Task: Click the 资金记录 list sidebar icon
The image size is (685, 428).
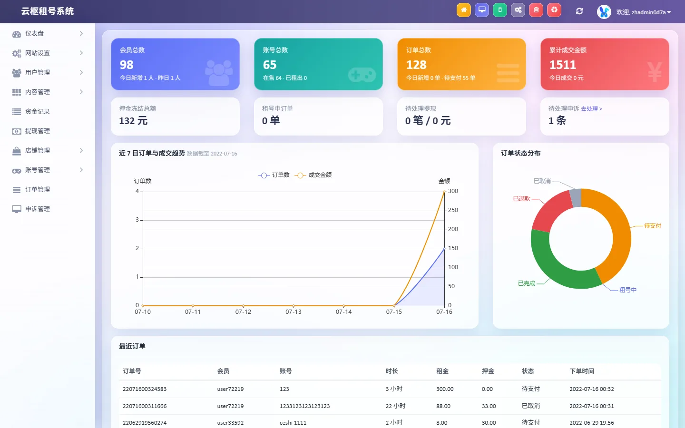Action: [x=17, y=112]
